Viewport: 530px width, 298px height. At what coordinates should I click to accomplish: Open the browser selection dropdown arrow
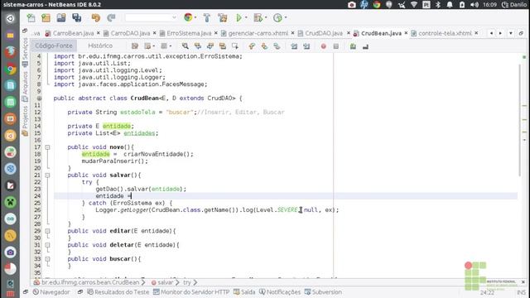195,17
